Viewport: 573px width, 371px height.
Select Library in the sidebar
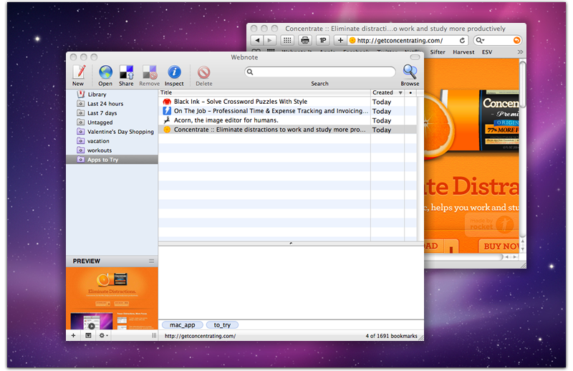coord(112,95)
